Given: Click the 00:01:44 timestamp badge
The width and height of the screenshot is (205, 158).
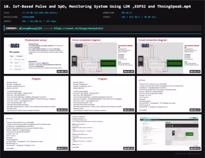Looking at the screenshot, I should pyautogui.click(x=129, y=72).
